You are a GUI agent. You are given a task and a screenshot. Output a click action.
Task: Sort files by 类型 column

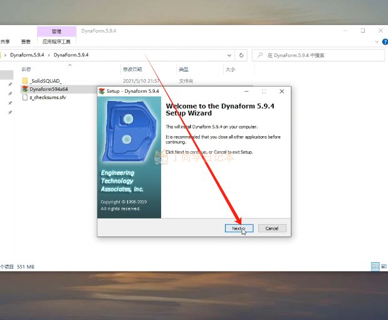coord(184,70)
